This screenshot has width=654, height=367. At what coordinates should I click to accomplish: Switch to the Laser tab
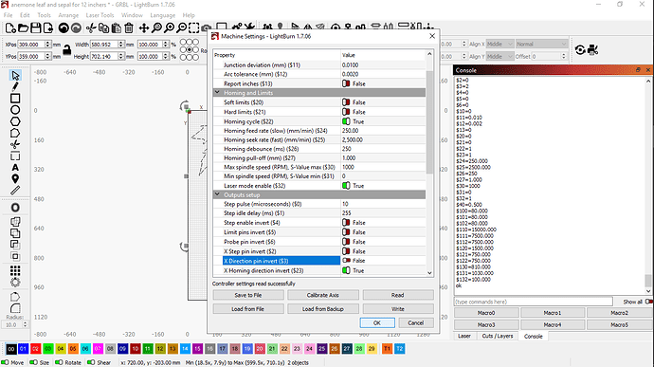coord(464,336)
